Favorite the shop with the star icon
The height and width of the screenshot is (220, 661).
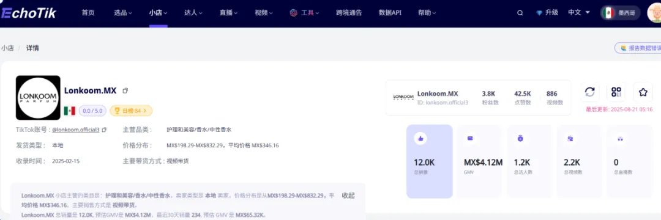643,92
